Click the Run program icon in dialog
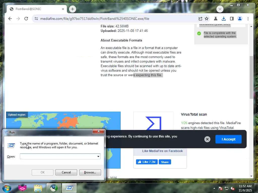This screenshot has height=193, width=258. pyautogui.click(x=11, y=146)
